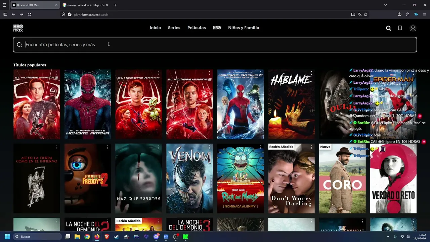The height and width of the screenshot is (242, 430).
Task: Open the Háblame poster
Action: pyautogui.click(x=291, y=104)
